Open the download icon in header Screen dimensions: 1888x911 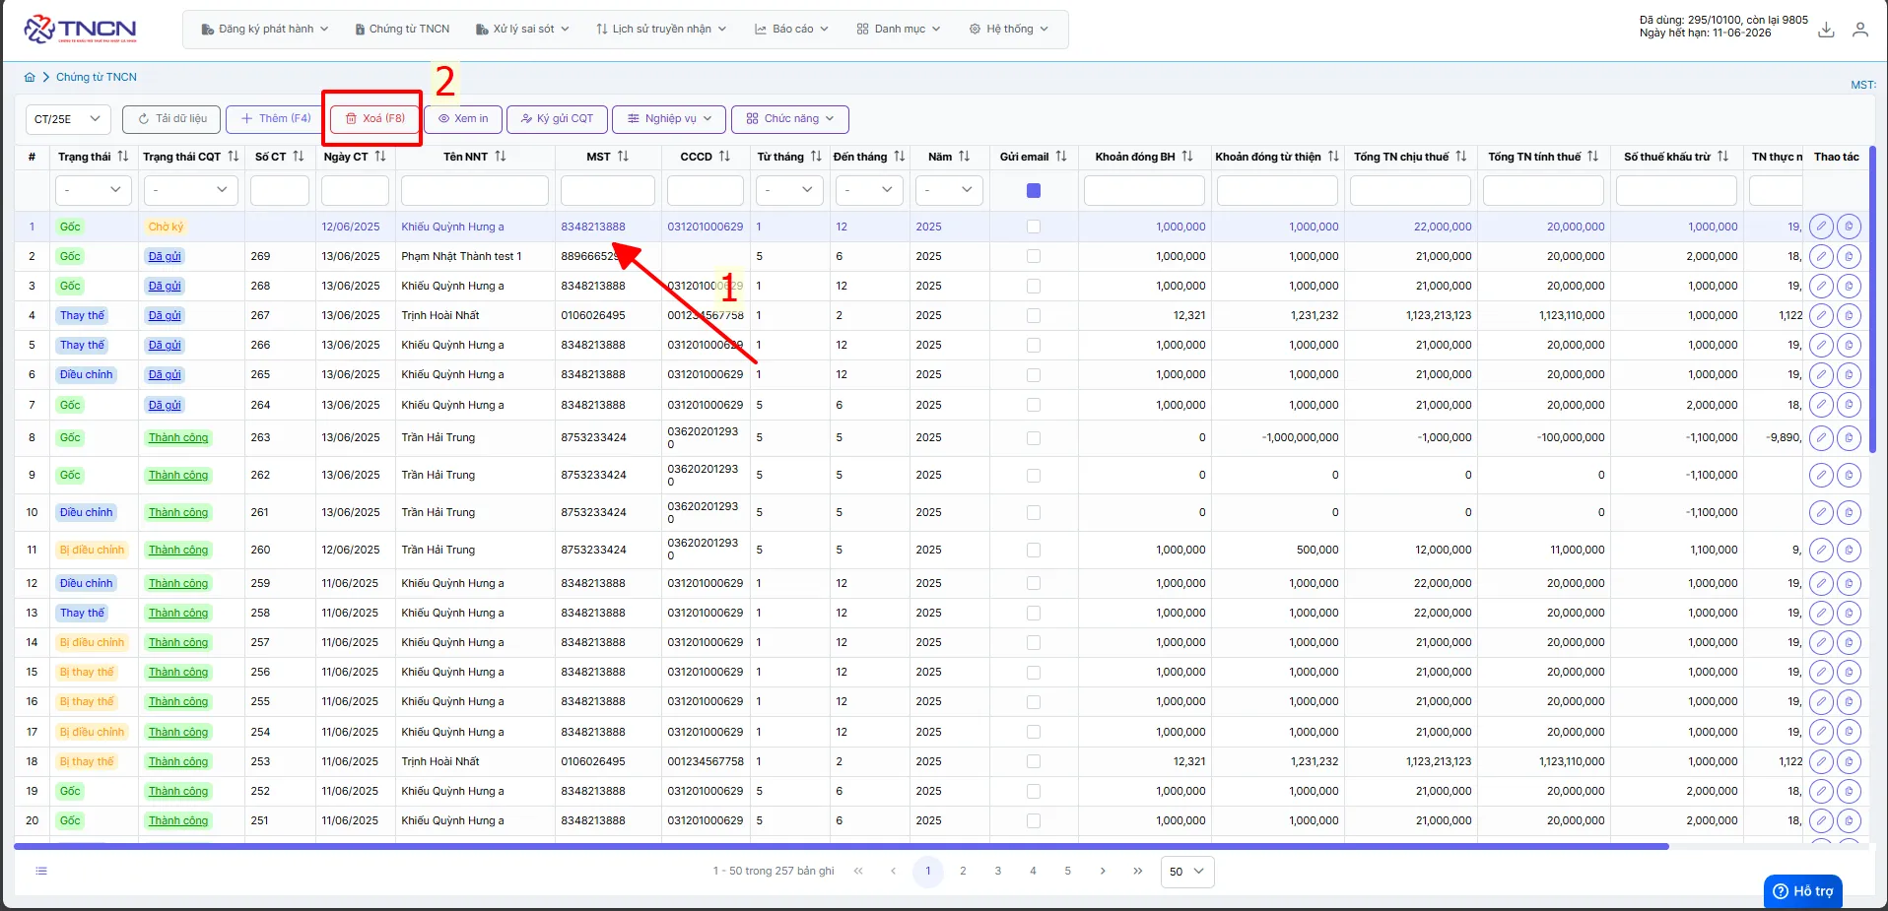tap(1826, 30)
